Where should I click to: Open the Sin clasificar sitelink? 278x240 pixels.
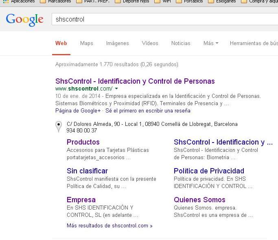(x=87, y=171)
